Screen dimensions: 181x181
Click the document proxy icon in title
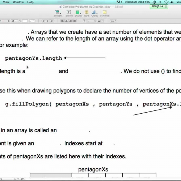coord(60,7)
